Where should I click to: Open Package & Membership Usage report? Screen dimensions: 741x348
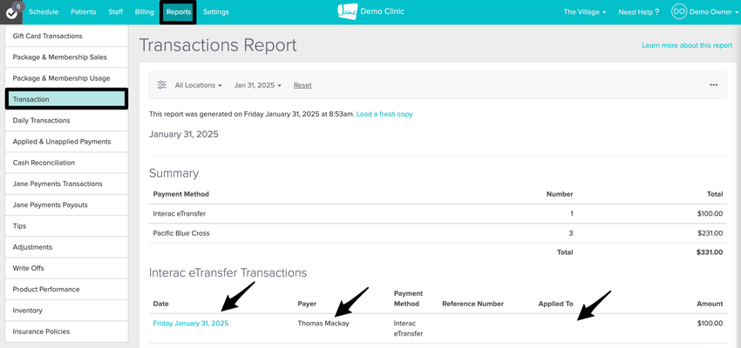tap(66, 78)
